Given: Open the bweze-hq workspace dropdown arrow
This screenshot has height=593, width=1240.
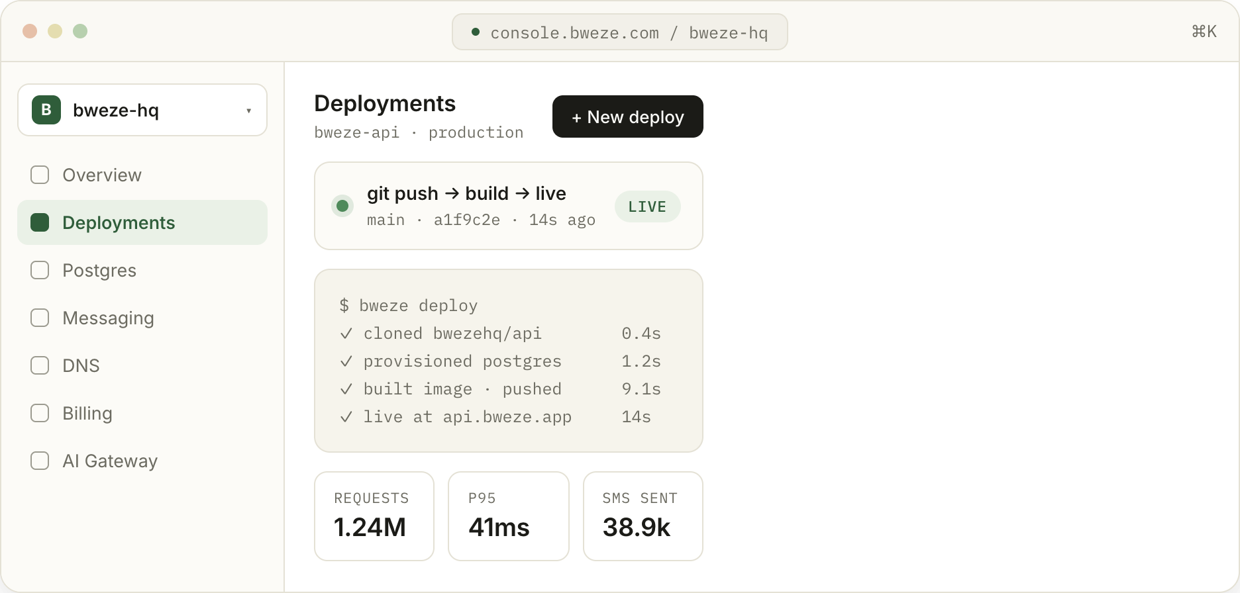Looking at the screenshot, I should click(x=248, y=111).
